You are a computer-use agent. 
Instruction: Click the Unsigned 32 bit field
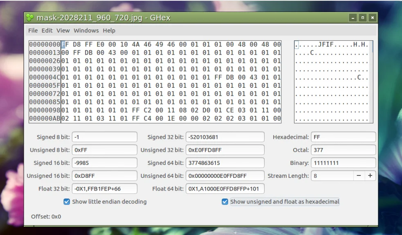click(225, 150)
